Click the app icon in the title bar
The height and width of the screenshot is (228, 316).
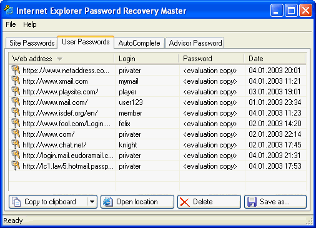[9, 10]
